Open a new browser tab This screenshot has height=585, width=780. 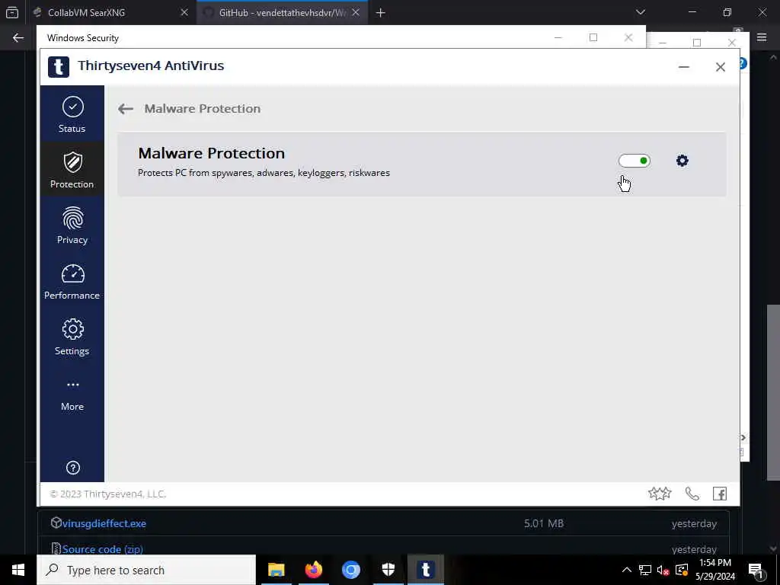pos(381,12)
